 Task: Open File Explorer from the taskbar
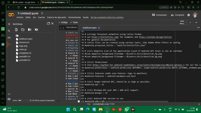point(100,110)
